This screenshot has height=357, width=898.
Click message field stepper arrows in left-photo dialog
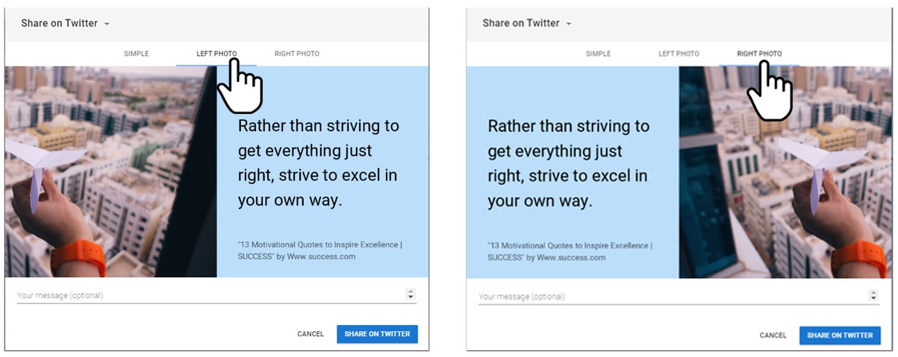(x=411, y=294)
